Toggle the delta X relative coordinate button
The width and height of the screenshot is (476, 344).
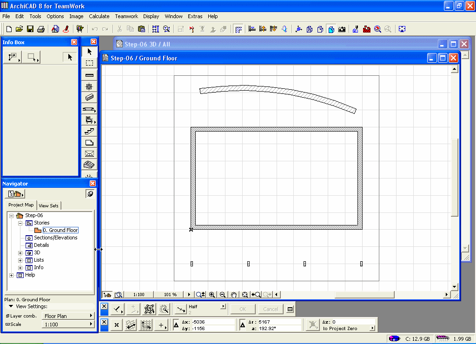point(176,324)
